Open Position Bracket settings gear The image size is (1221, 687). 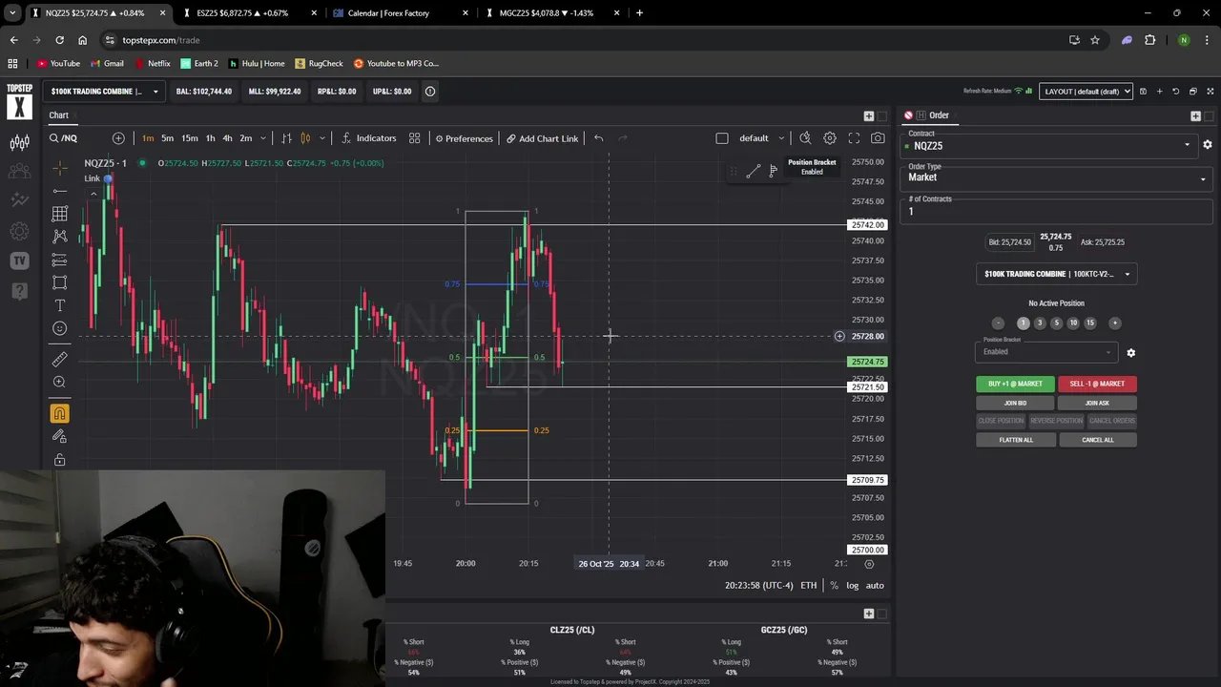coord(1130,353)
